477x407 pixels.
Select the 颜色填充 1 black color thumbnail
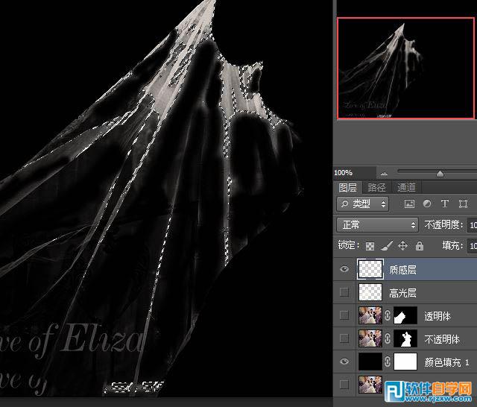click(370, 362)
